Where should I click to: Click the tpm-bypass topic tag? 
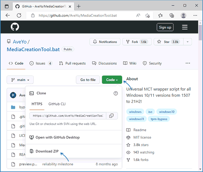(x=159, y=119)
